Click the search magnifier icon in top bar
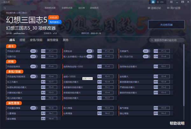 point(5,8)
